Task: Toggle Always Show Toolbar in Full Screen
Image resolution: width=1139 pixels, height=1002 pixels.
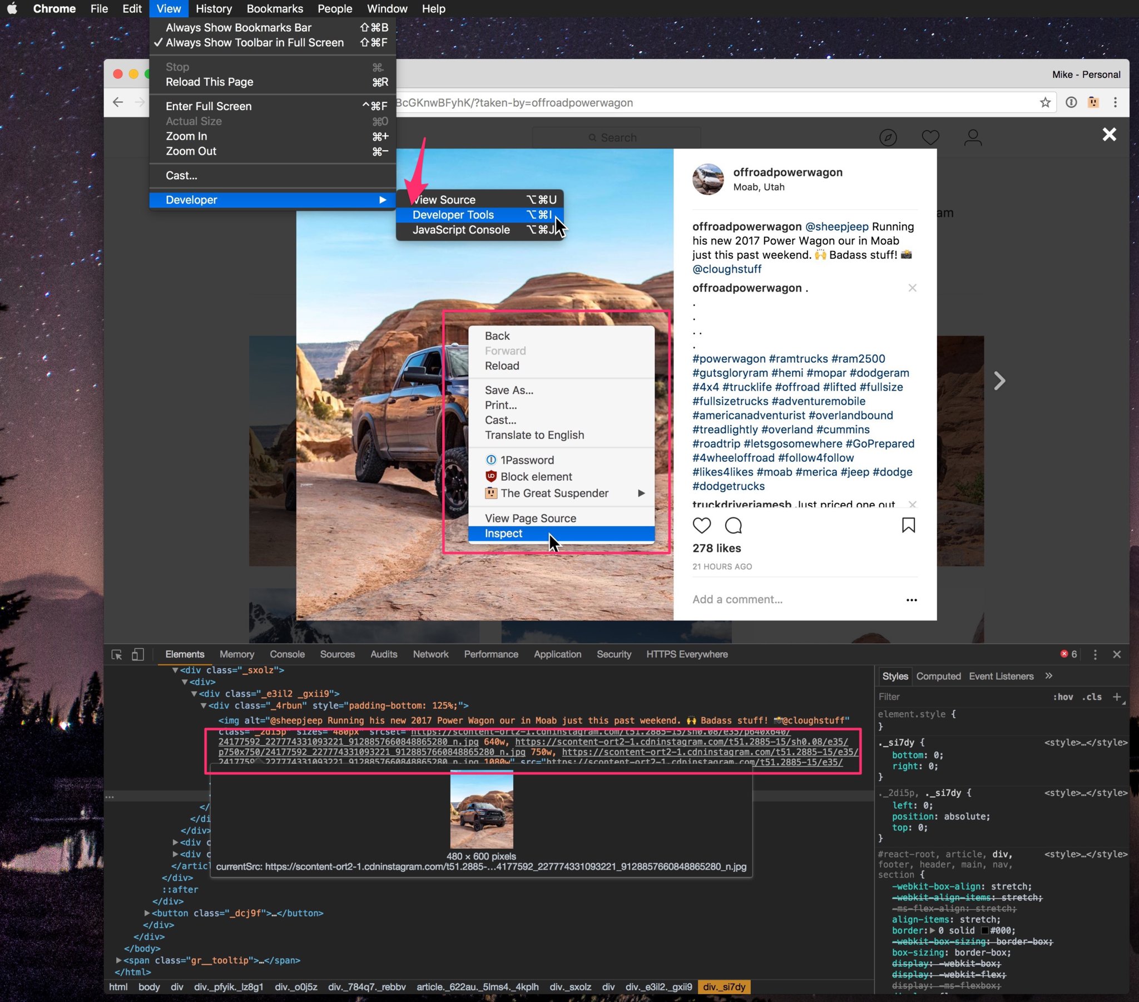Action: click(x=273, y=42)
